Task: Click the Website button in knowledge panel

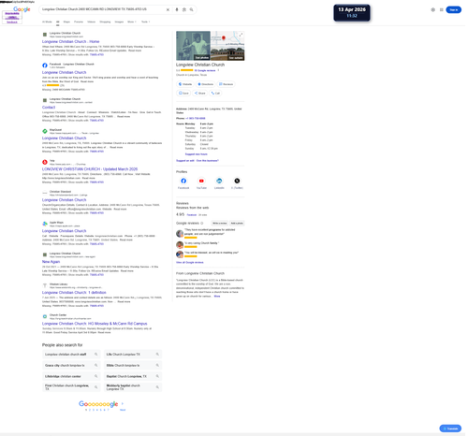Action: 185,84
